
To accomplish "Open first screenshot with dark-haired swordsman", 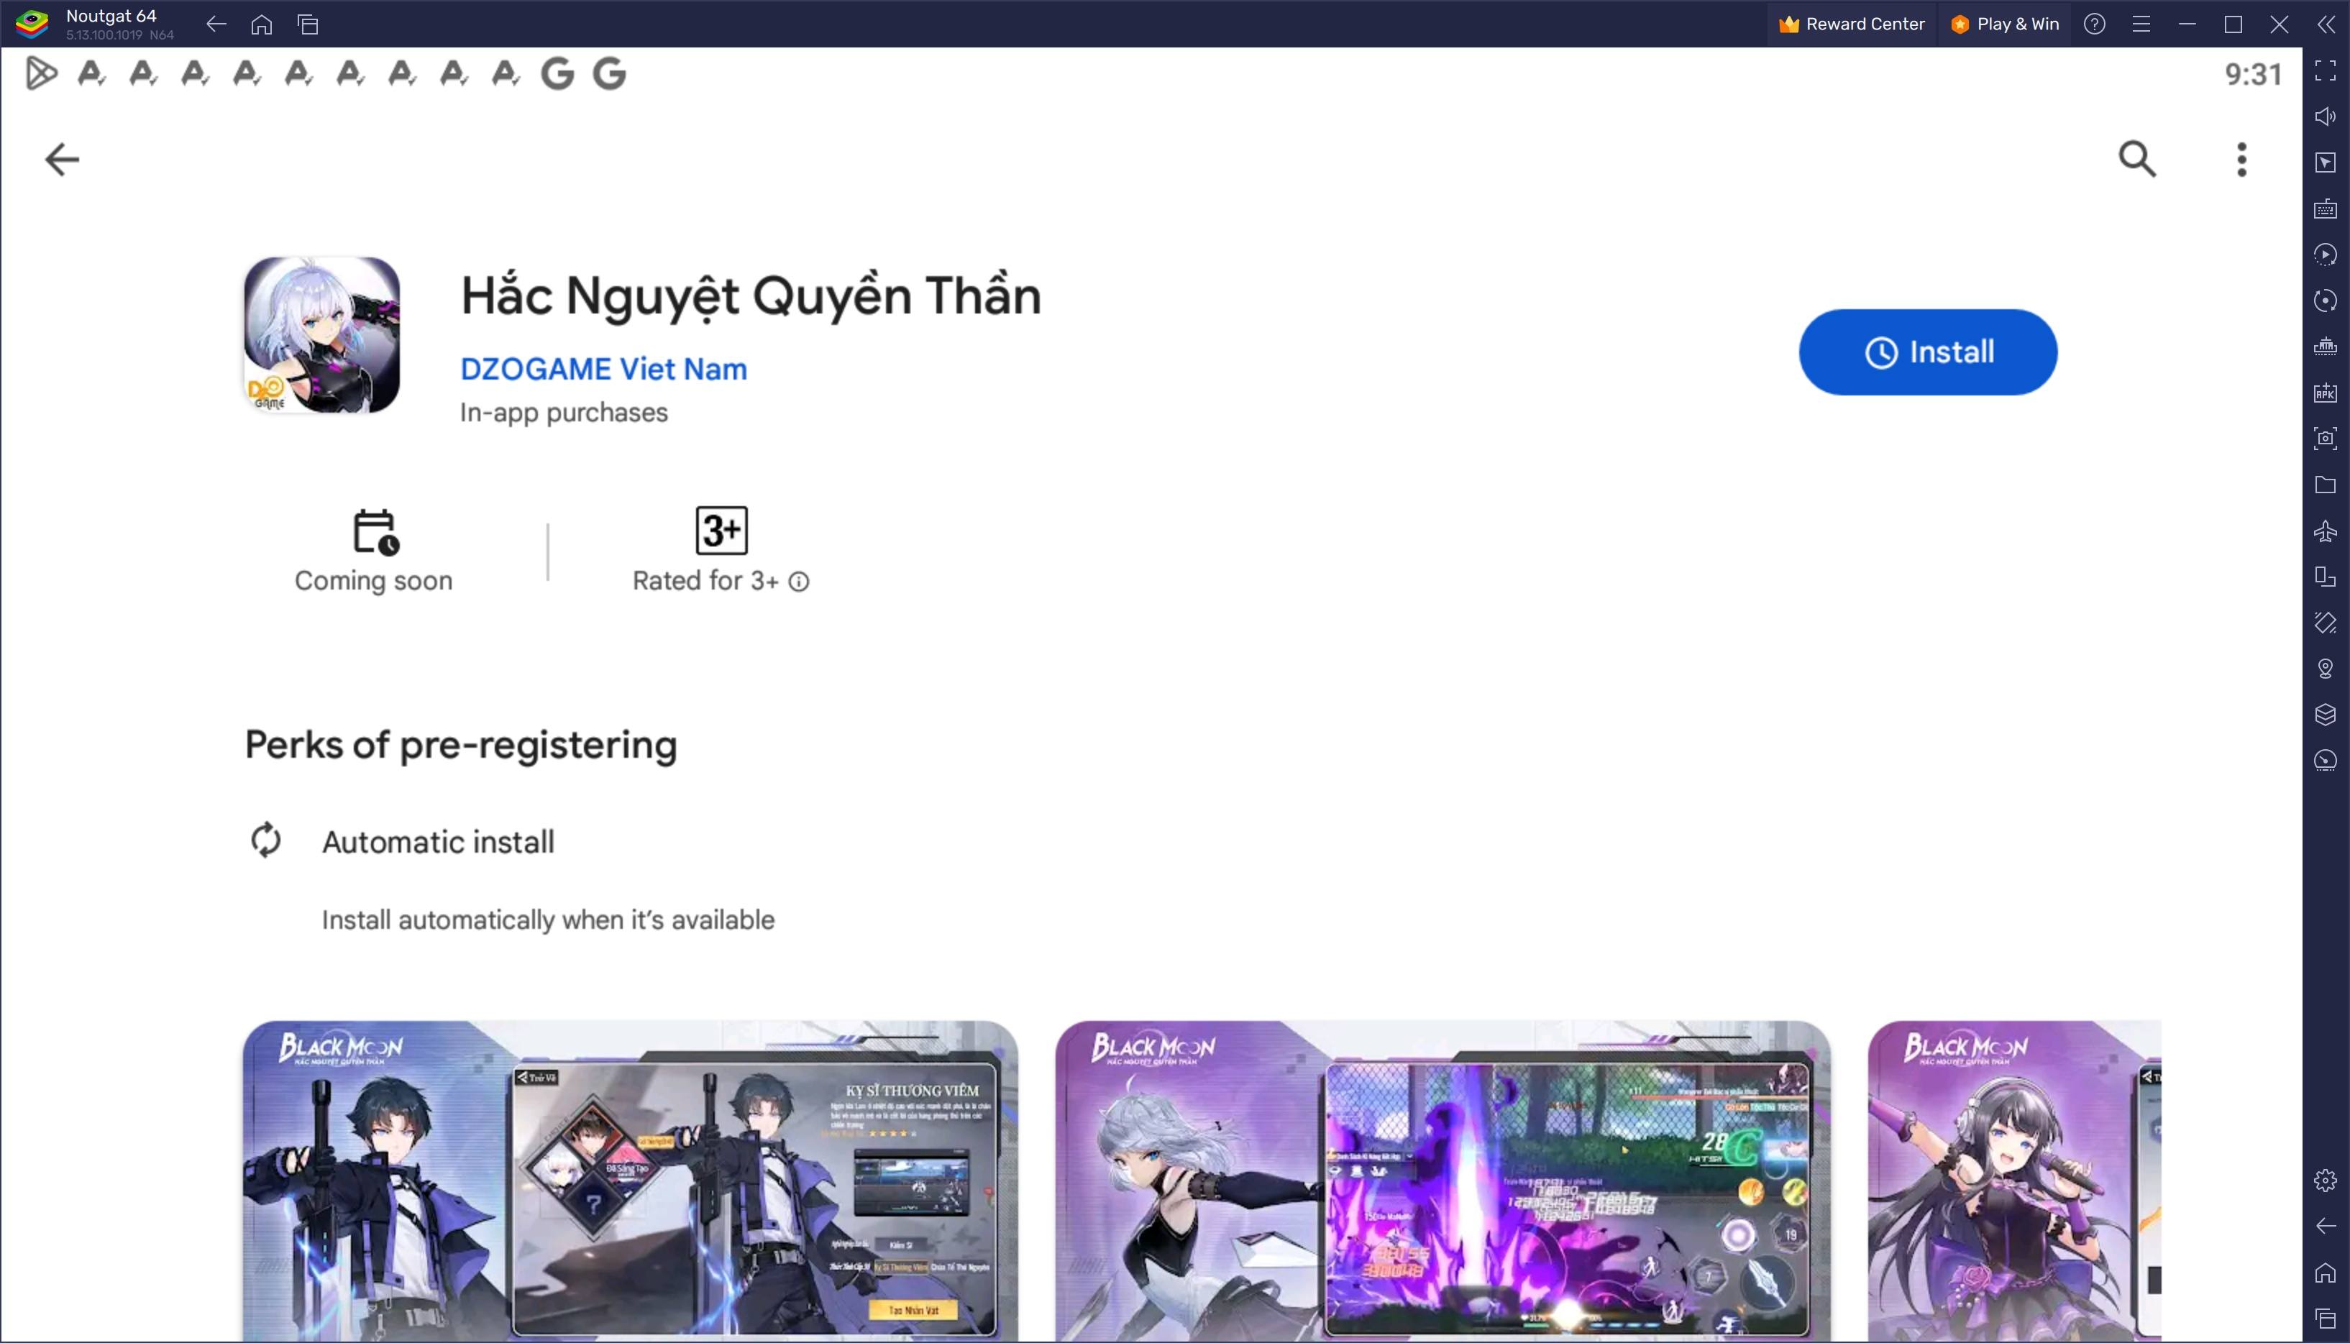I will [x=630, y=1181].
